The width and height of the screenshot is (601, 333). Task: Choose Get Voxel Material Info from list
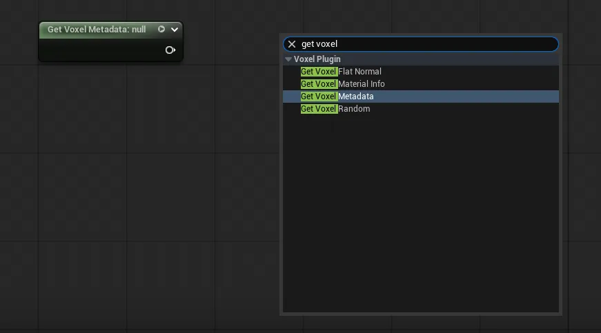click(x=342, y=84)
